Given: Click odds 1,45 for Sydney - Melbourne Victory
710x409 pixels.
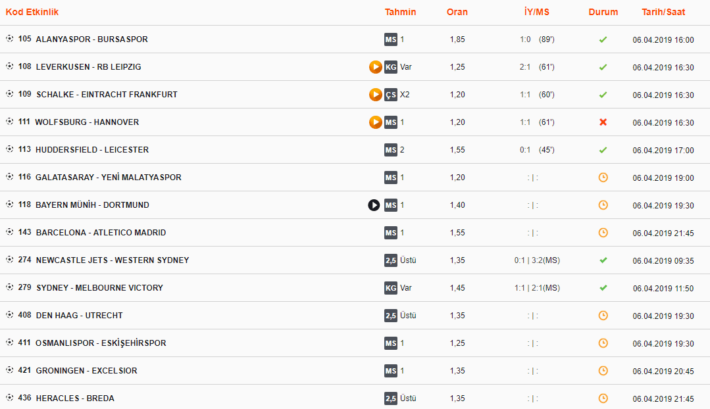Looking at the screenshot, I should (457, 288).
